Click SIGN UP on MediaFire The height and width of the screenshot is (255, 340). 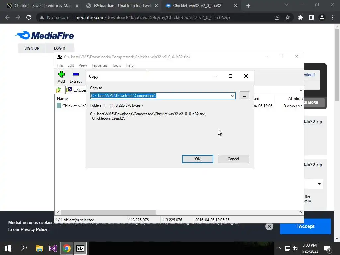pyautogui.click(x=32, y=48)
